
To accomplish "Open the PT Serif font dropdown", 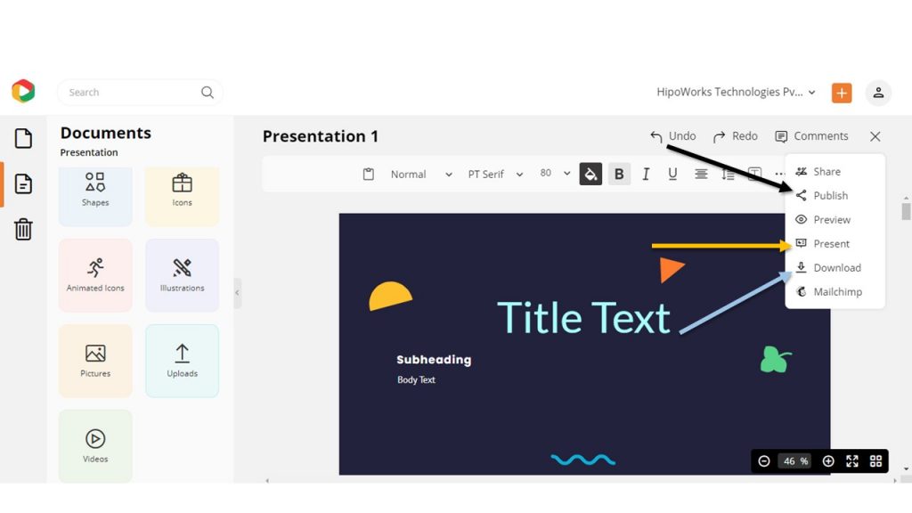I will [x=495, y=174].
